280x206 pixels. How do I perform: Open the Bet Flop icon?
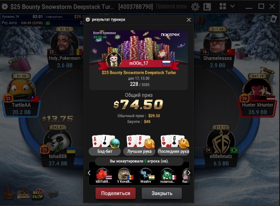tap(38, 194)
